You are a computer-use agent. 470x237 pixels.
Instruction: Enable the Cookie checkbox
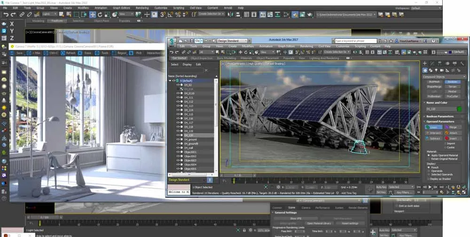[445, 148]
